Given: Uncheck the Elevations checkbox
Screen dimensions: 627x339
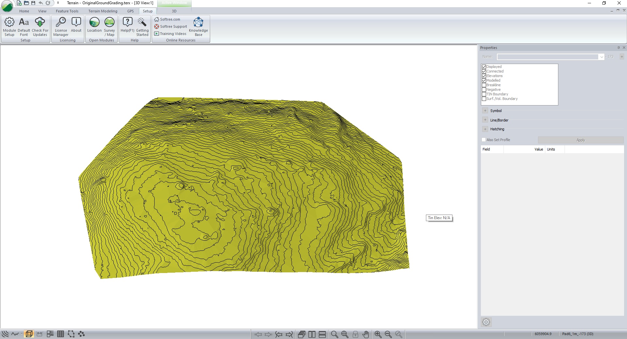Looking at the screenshot, I should (x=484, y=76).
